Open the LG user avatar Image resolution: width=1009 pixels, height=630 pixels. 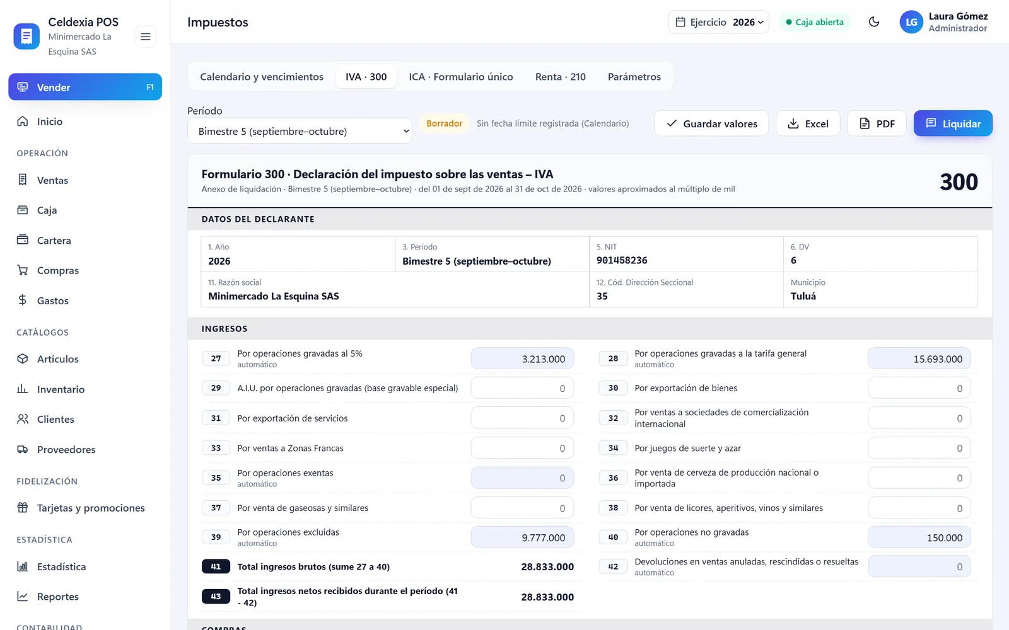click(911, 22)
